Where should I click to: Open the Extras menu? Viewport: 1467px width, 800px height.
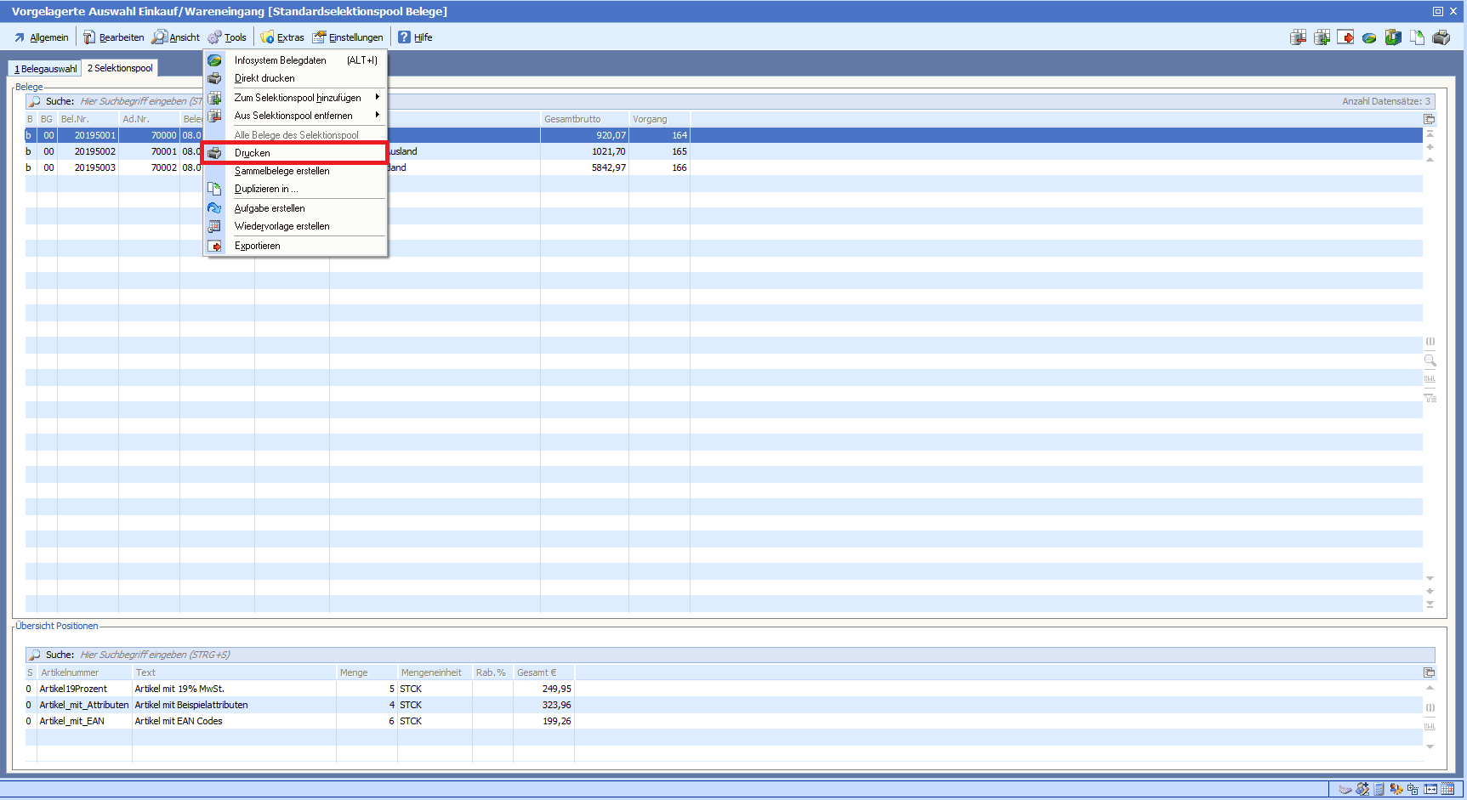282,37
